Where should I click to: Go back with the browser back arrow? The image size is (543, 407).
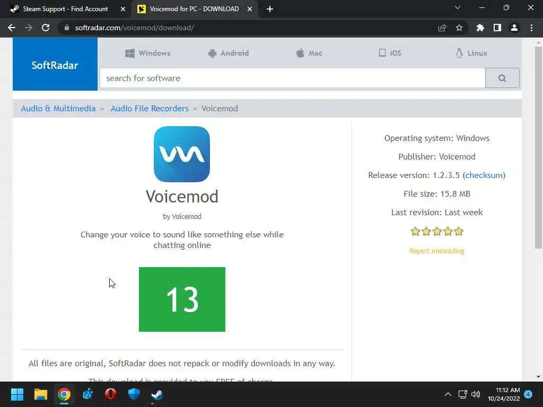tap(12, 28)
